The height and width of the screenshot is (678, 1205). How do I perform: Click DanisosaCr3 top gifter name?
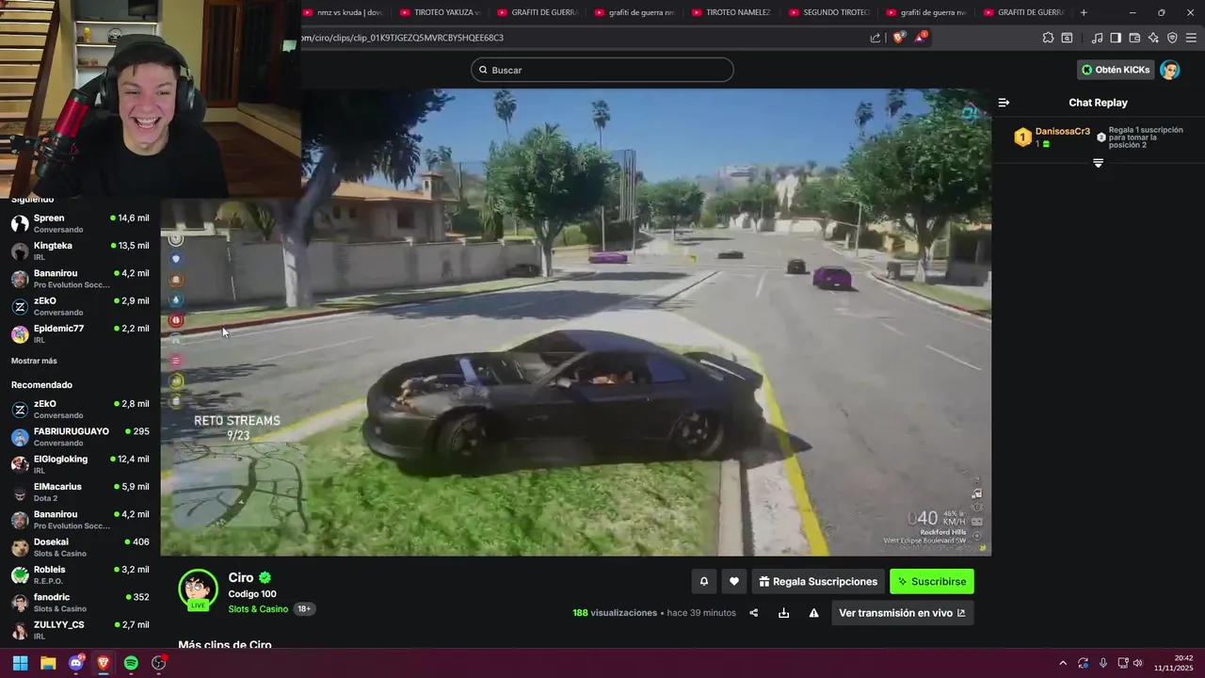[x=1063, y=132]
